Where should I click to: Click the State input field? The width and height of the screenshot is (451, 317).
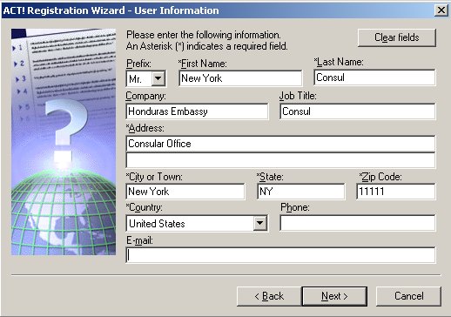pyautogui.click(x=301, y=192)
